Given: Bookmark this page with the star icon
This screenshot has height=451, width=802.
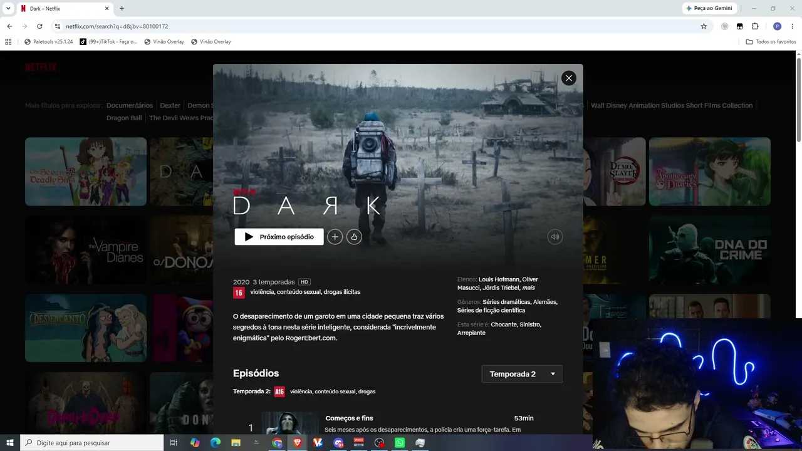Looking at the screenshot, I should (x=704, y=26).
